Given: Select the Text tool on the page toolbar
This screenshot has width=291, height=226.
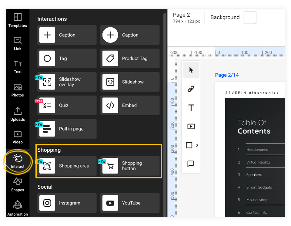Looking at the screenshot, I should click(x=191, y=107).
